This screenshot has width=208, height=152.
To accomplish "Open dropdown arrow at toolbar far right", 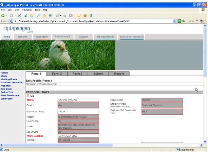I will click(205, 21).
